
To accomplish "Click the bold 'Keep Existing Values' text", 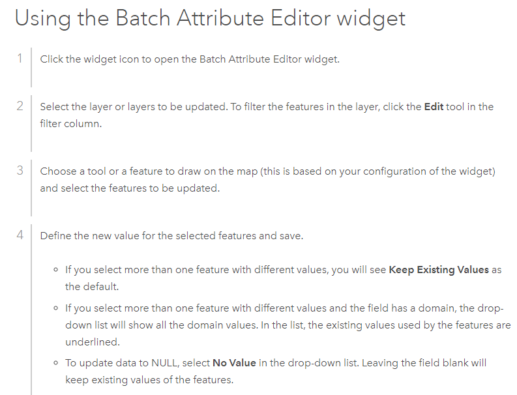I will [x=439, y=269].
